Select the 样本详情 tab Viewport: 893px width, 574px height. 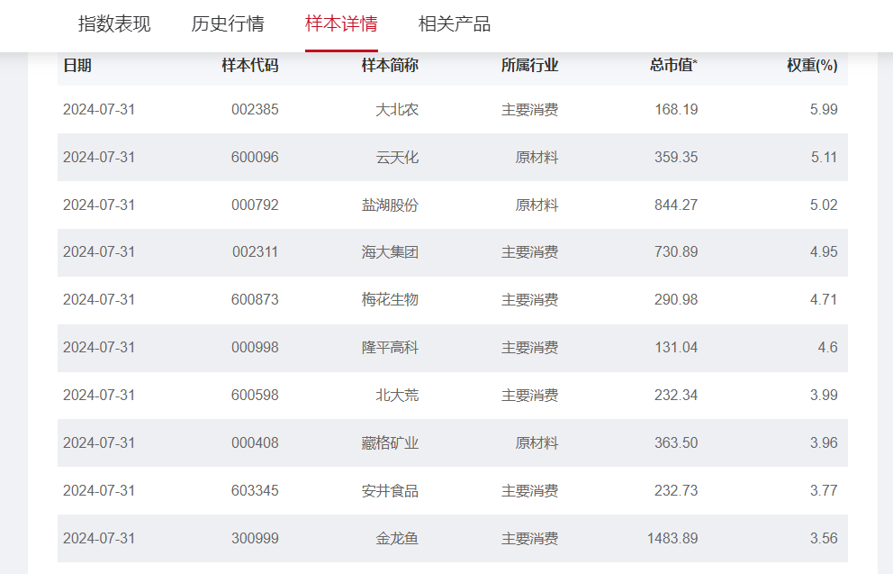coord(341,24)
